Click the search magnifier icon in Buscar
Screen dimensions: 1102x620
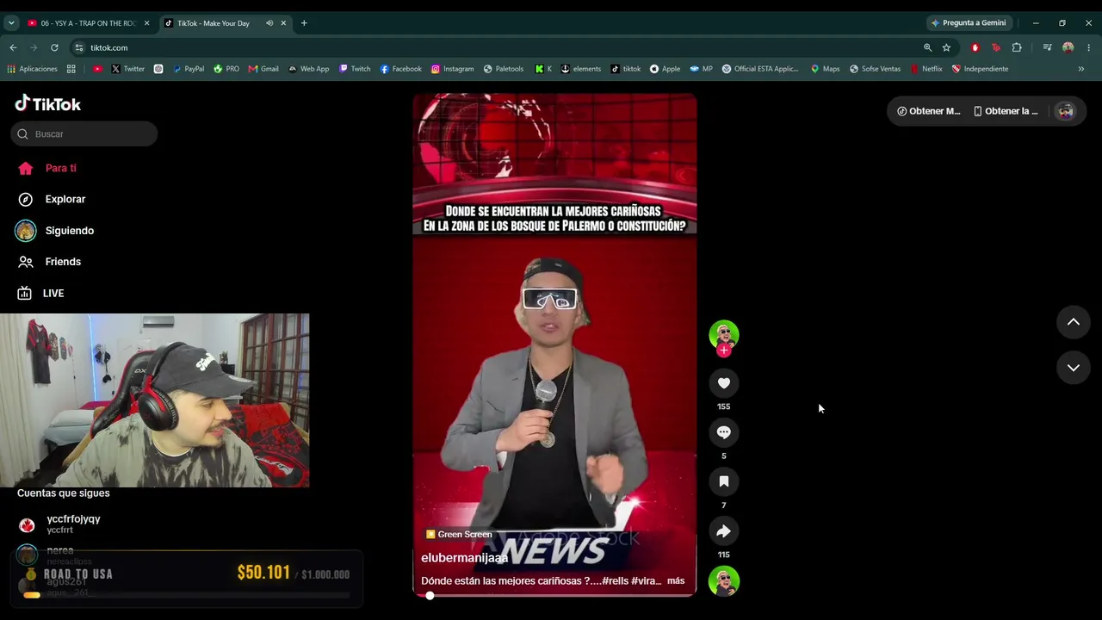coord(23,134)
